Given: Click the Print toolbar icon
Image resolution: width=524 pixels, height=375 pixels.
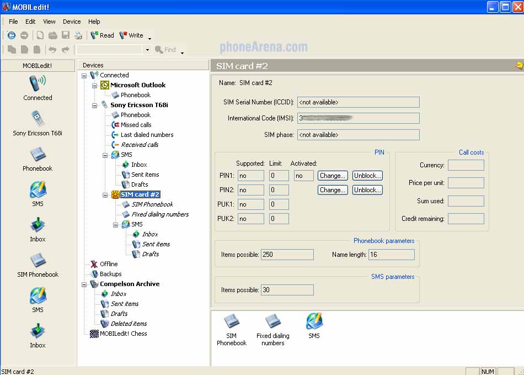Looking at the screenshot, I should point(78,35).
